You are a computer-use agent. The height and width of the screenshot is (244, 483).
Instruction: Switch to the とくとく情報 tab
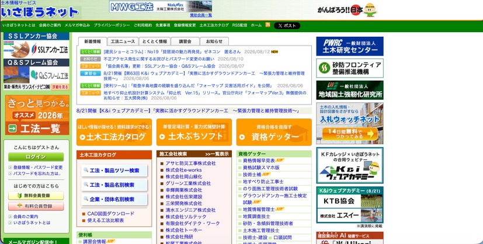154,41
